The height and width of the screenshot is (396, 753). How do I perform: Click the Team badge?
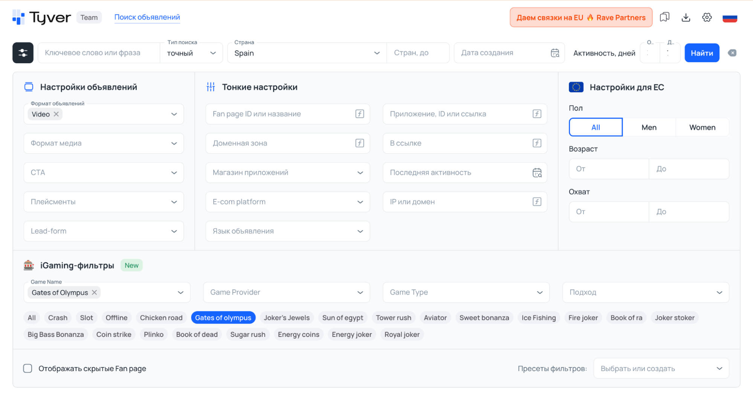point(89,17)
